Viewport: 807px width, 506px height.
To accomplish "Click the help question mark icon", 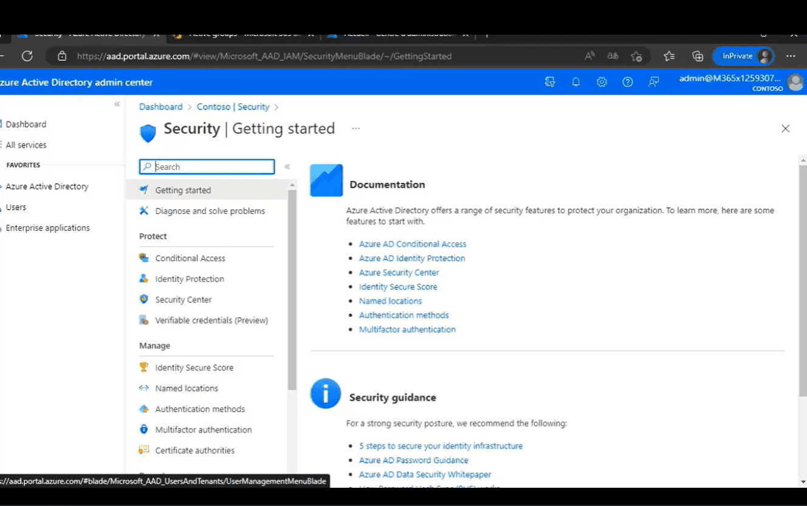I will (x=627, y=81).
